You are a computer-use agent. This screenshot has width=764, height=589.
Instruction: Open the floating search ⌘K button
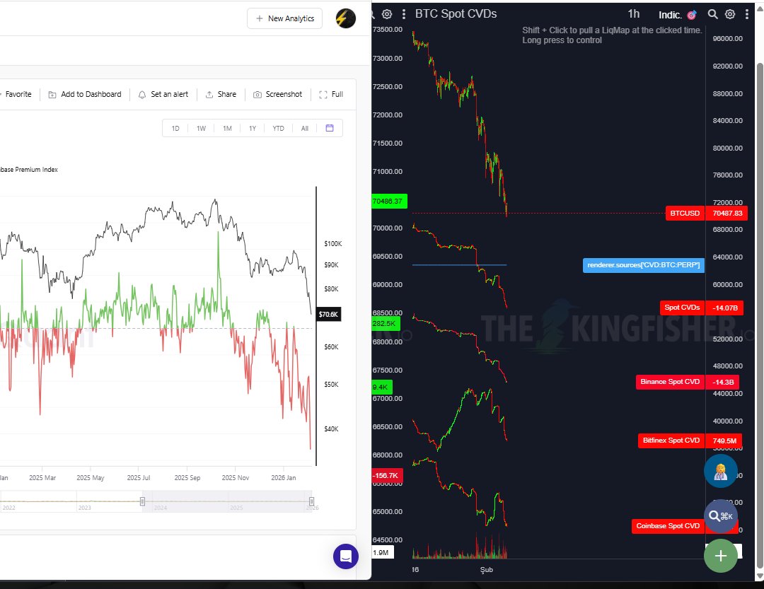point(721,516)
